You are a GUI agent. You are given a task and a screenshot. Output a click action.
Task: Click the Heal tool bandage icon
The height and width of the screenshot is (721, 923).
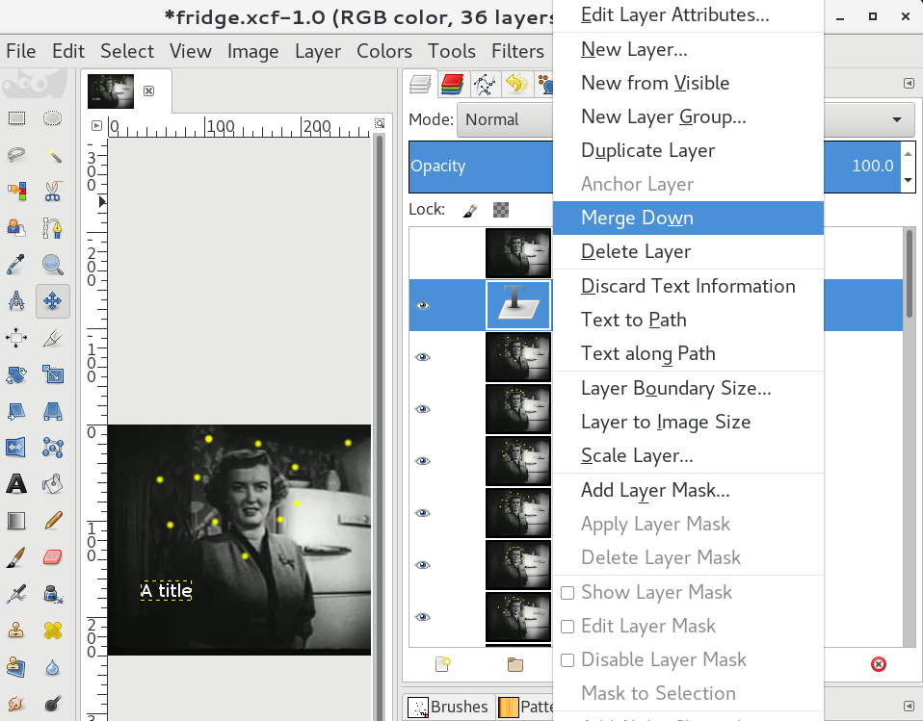[53, 631]
